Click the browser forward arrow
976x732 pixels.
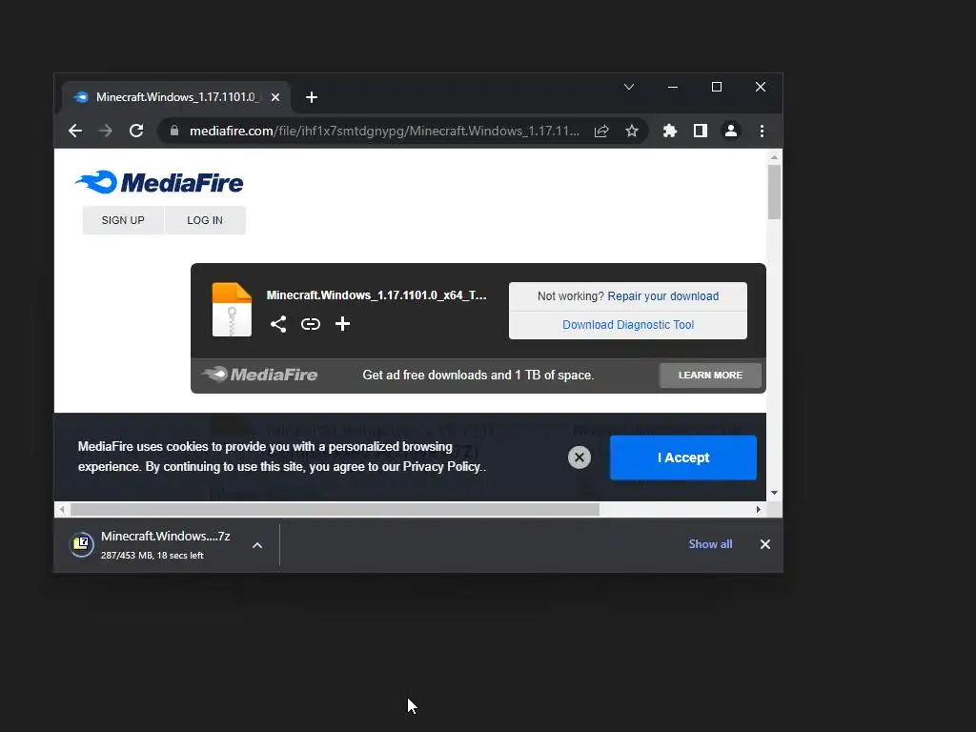click(x=106, y=131)
